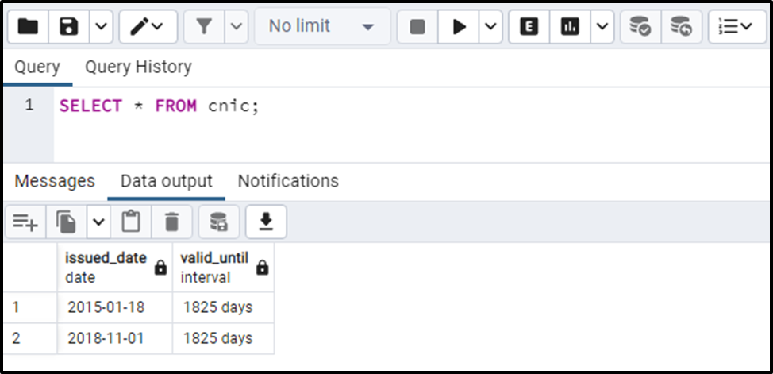Screen dimensions: 773x374
Task: Open the Messages tab
Action: pyautogui.click(x=55, y=181)
